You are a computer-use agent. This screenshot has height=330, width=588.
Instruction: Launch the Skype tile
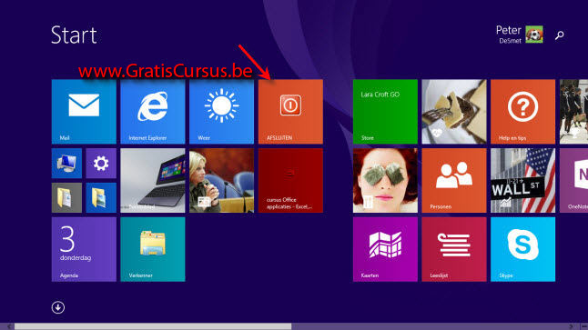522,249
